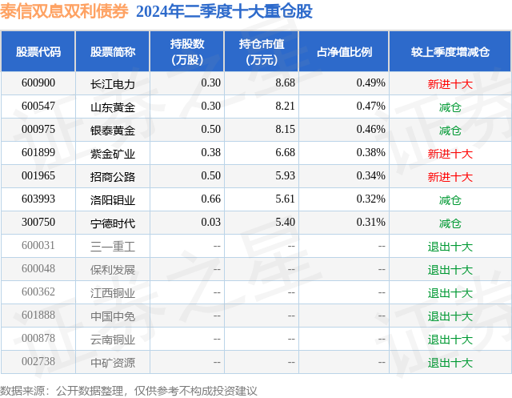This screenshot has height=398, width=512.
Task: Click stock code 600048
Action: 38,268
